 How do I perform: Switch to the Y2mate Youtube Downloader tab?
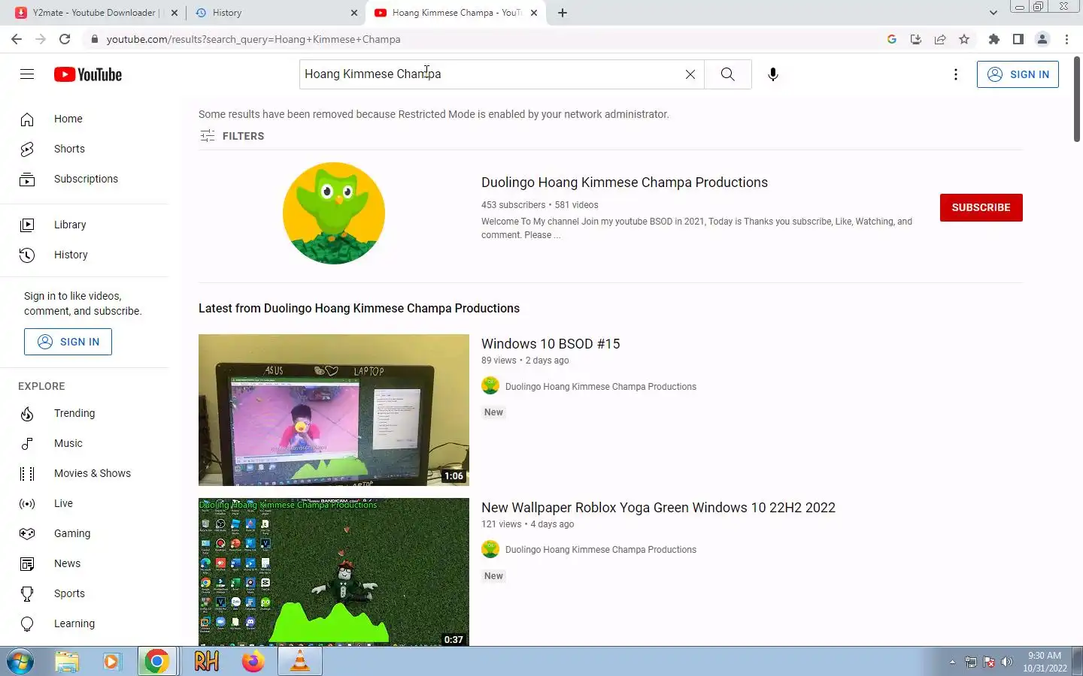94,13
